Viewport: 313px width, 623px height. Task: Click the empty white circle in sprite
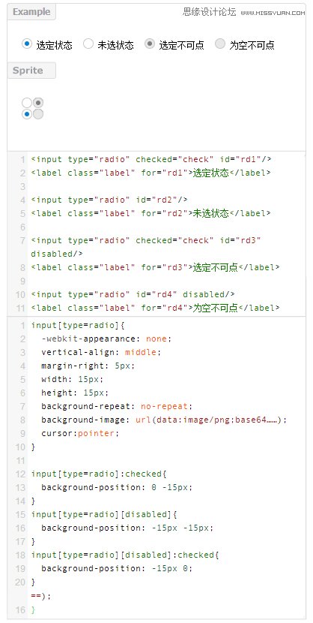(27, 103)
